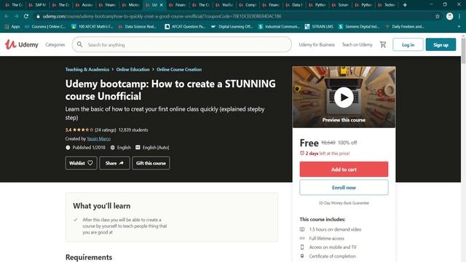Click '1.5 hours on-demand video' text

335,229
